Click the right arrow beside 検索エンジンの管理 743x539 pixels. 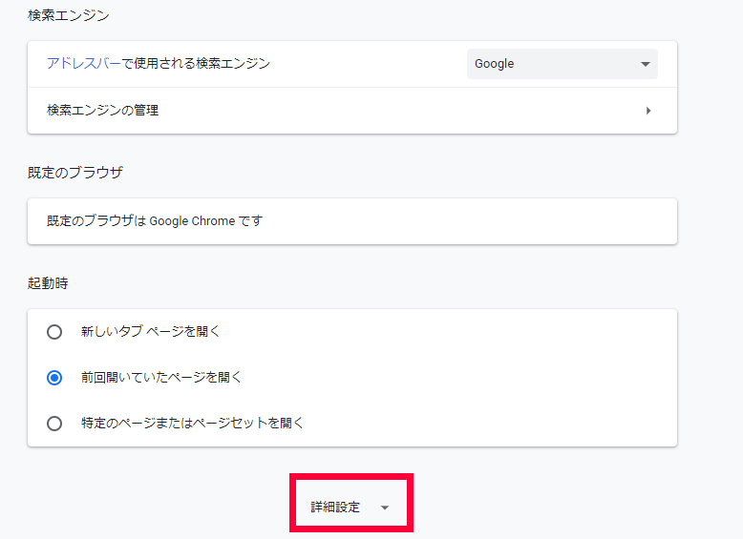coord(648,111)
